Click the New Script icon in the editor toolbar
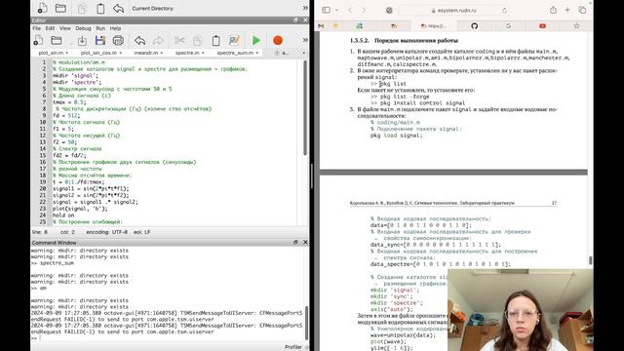The width and height of the screenshot is (624, 351). tap(39, 40)
